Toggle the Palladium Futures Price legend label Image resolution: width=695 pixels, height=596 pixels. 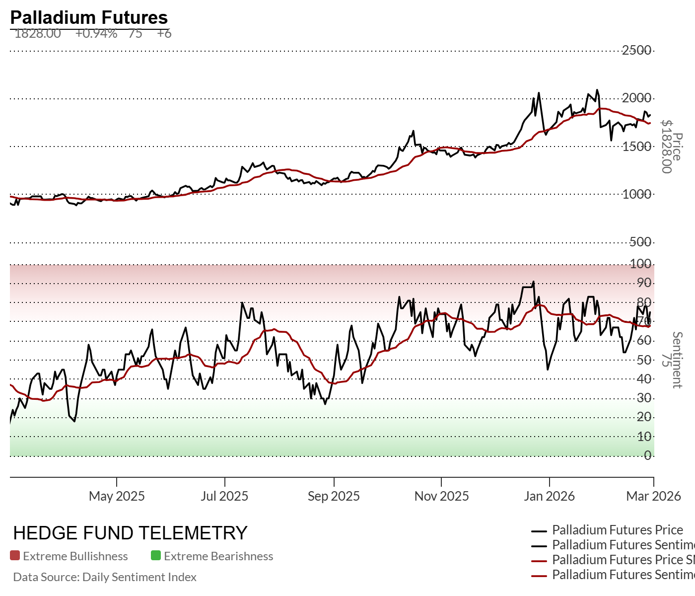click(x=618, y=530)
